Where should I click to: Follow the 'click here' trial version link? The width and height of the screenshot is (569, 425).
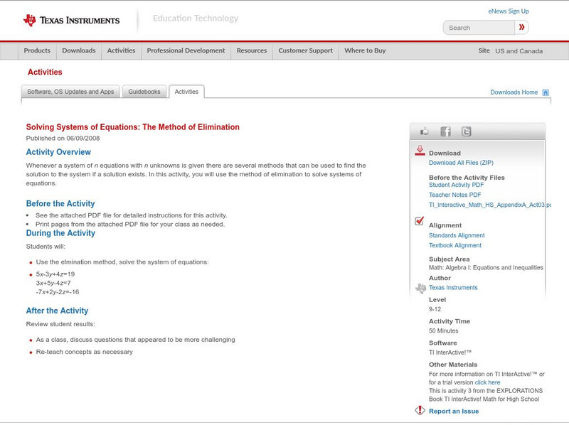coord(487,382)
